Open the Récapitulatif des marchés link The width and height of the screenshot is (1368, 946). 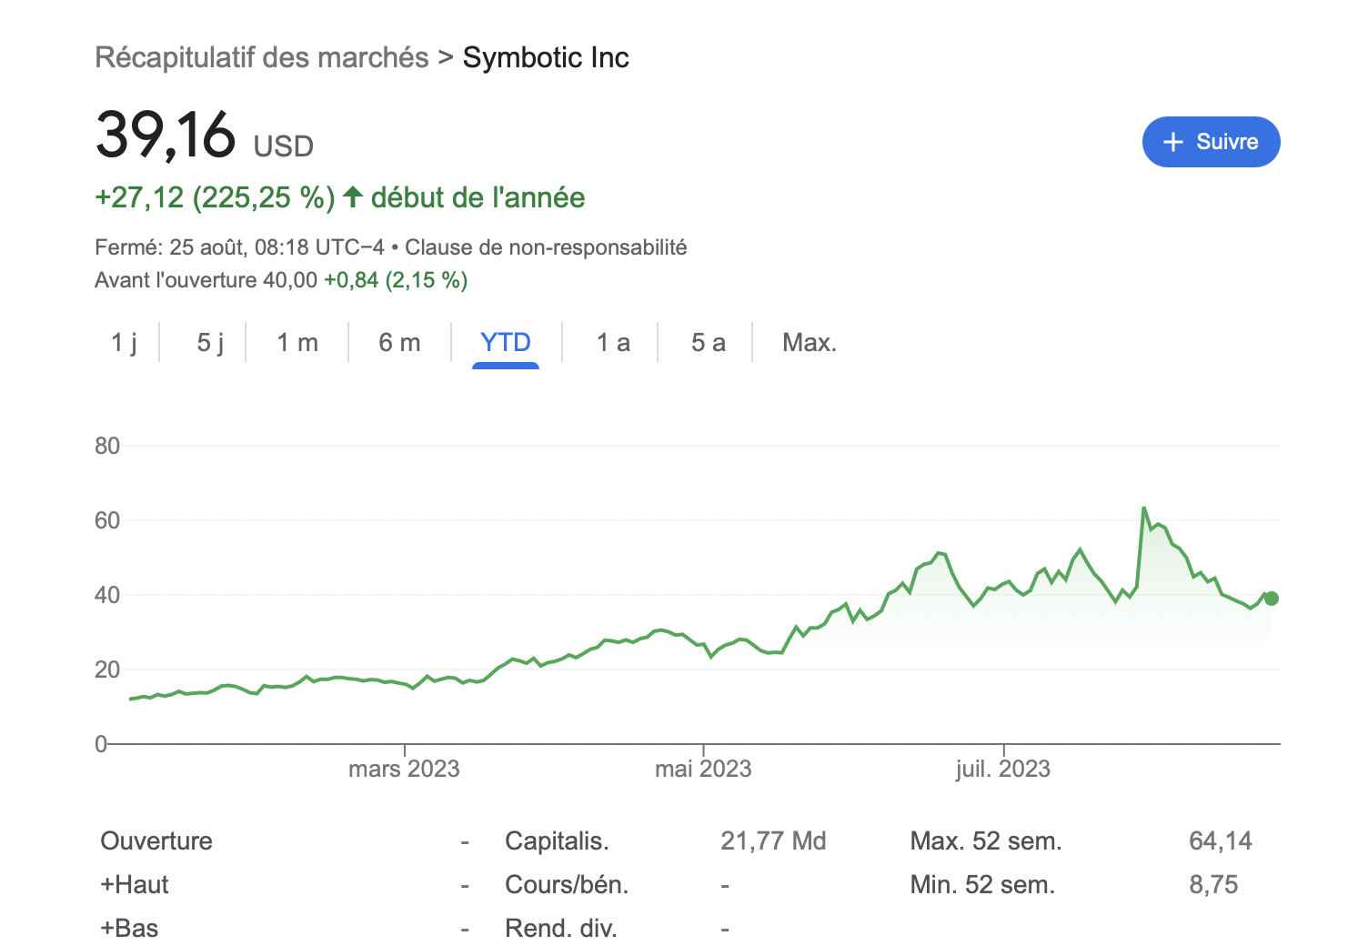click(262, 57)
